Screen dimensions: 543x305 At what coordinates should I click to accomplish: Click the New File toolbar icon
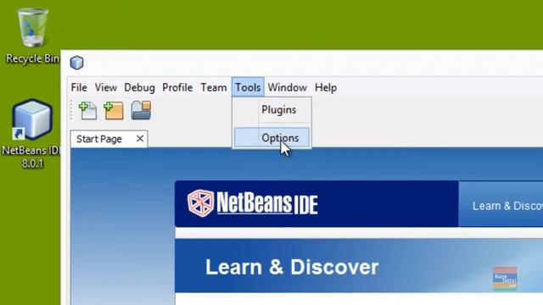coord(88,111)
